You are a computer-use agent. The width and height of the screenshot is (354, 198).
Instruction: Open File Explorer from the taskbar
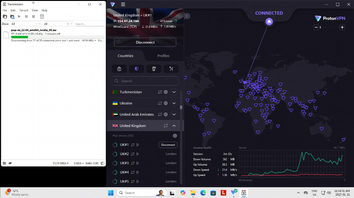193,193
